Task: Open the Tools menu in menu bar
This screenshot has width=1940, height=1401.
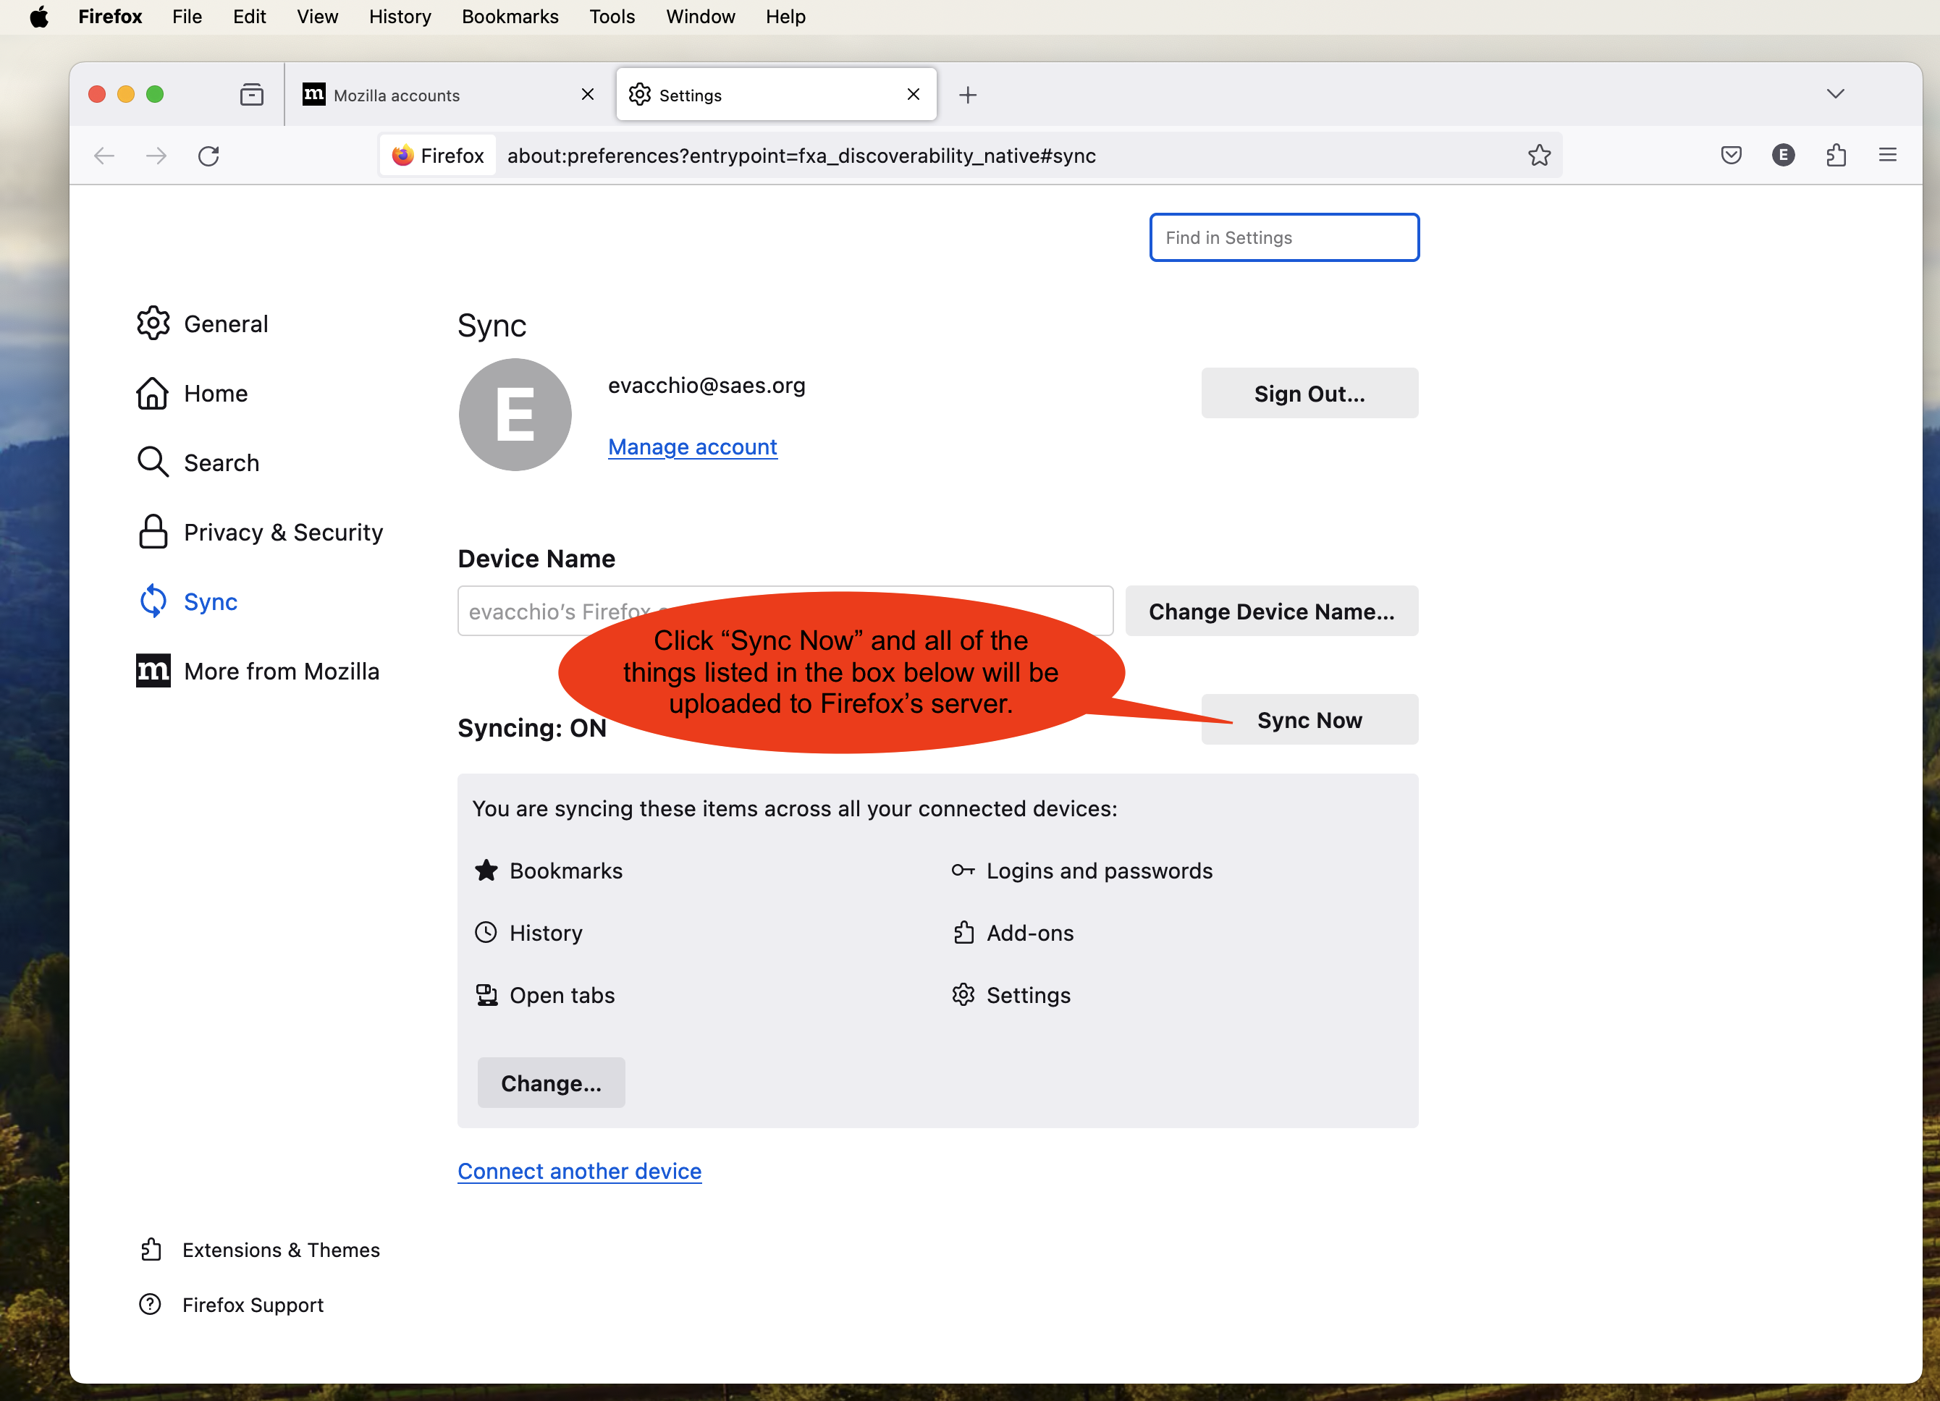Action: (612, 17)
